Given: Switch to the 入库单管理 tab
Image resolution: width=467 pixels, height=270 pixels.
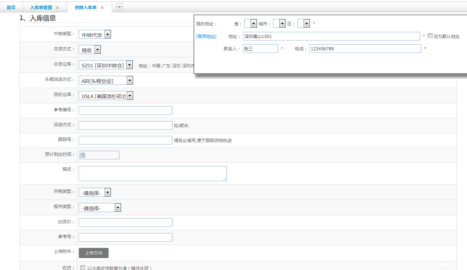Looking at the screenshot, I should (41, 8).
